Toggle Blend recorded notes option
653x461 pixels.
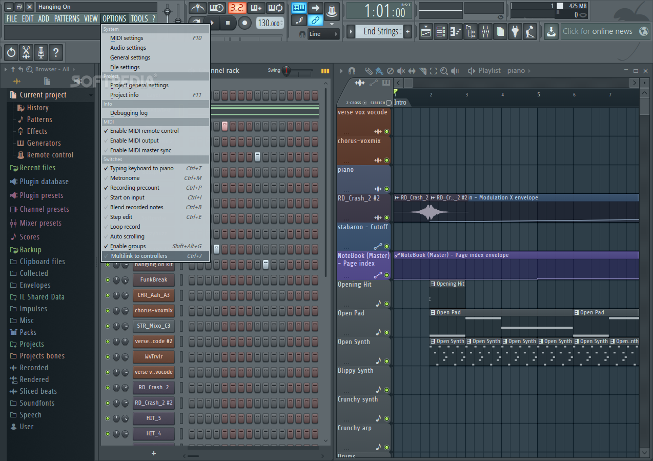click(x=155, y=207)
